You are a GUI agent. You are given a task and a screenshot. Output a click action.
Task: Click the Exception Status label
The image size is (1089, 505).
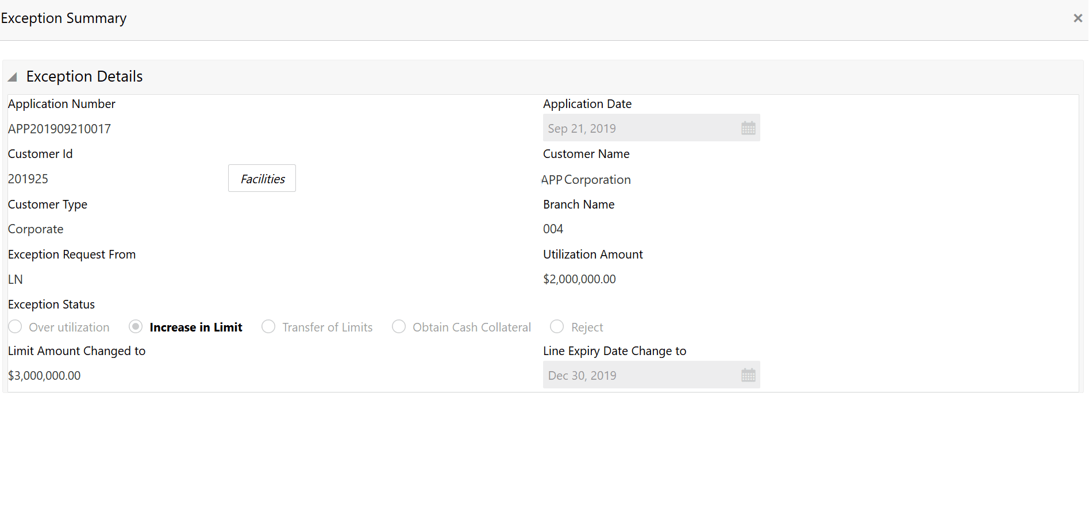51,304
